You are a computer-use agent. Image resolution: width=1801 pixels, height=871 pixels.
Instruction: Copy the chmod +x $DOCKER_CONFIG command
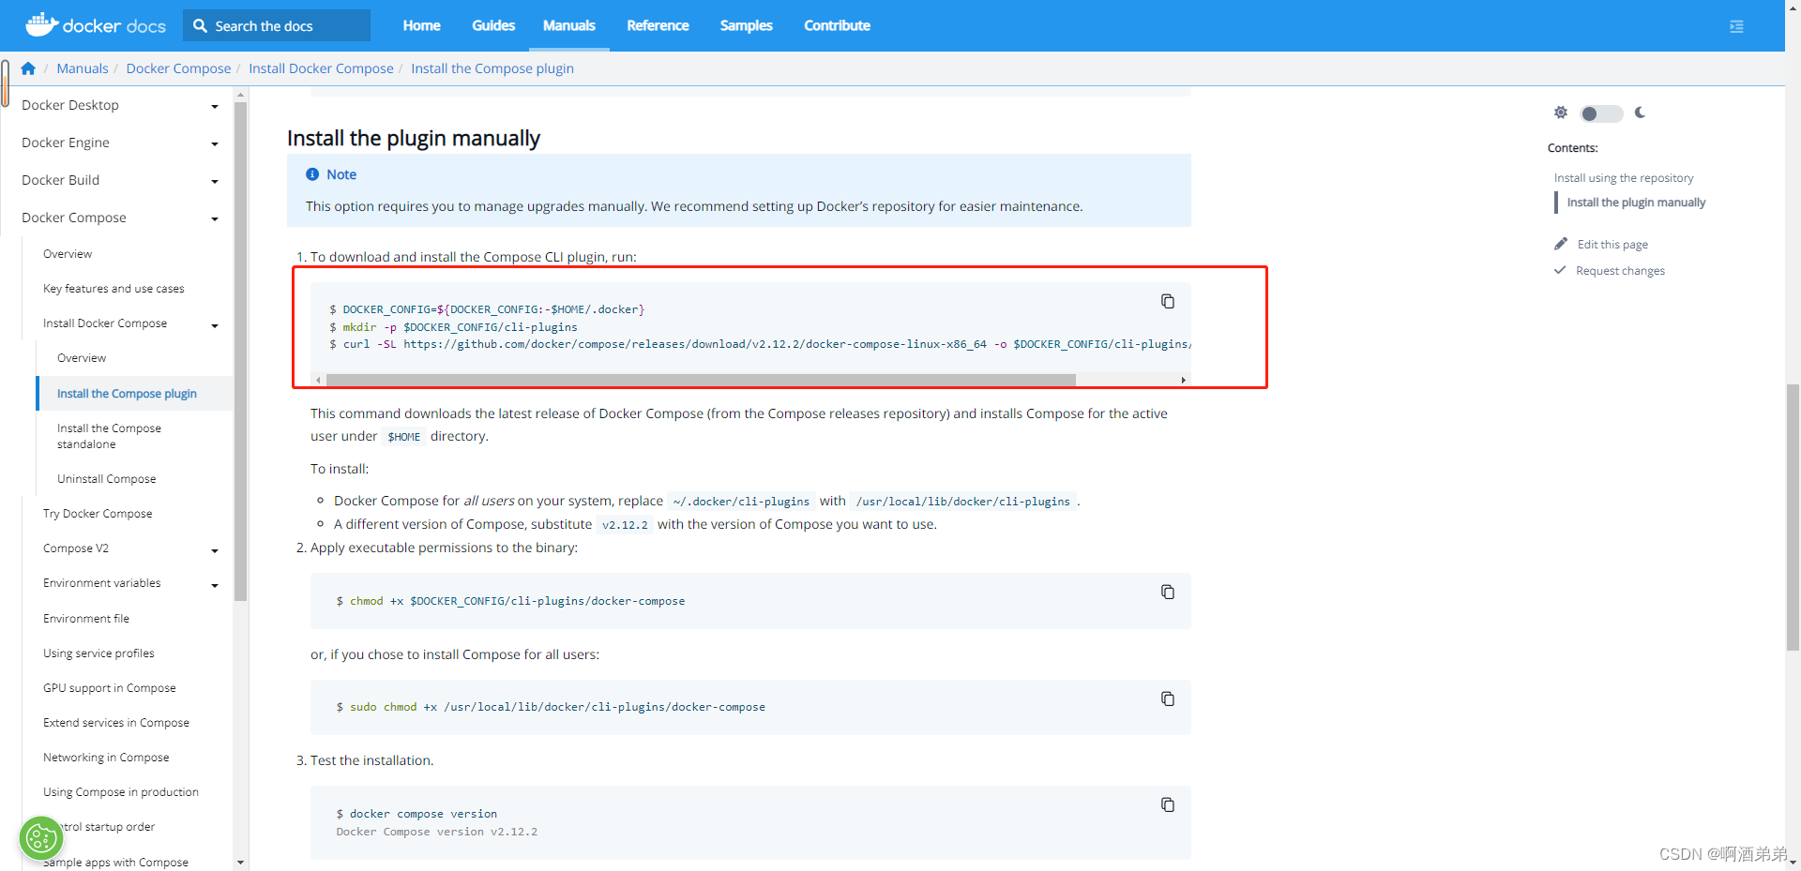[x=1168, y=592]
